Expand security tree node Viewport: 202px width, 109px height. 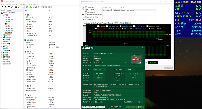coord(2,57)
